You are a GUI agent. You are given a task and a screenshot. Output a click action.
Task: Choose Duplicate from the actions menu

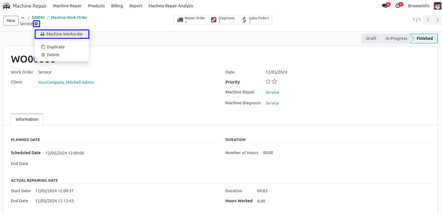[56, 47]
